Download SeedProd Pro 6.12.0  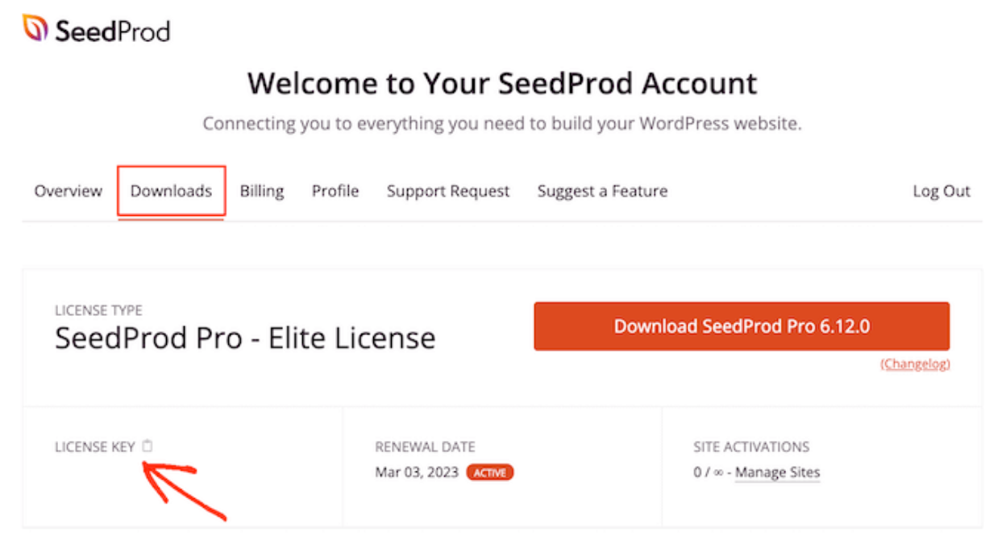(742, 326)
